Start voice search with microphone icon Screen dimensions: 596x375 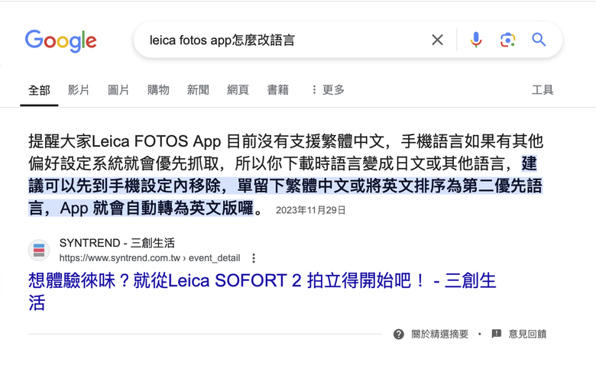tap(476, 40)
